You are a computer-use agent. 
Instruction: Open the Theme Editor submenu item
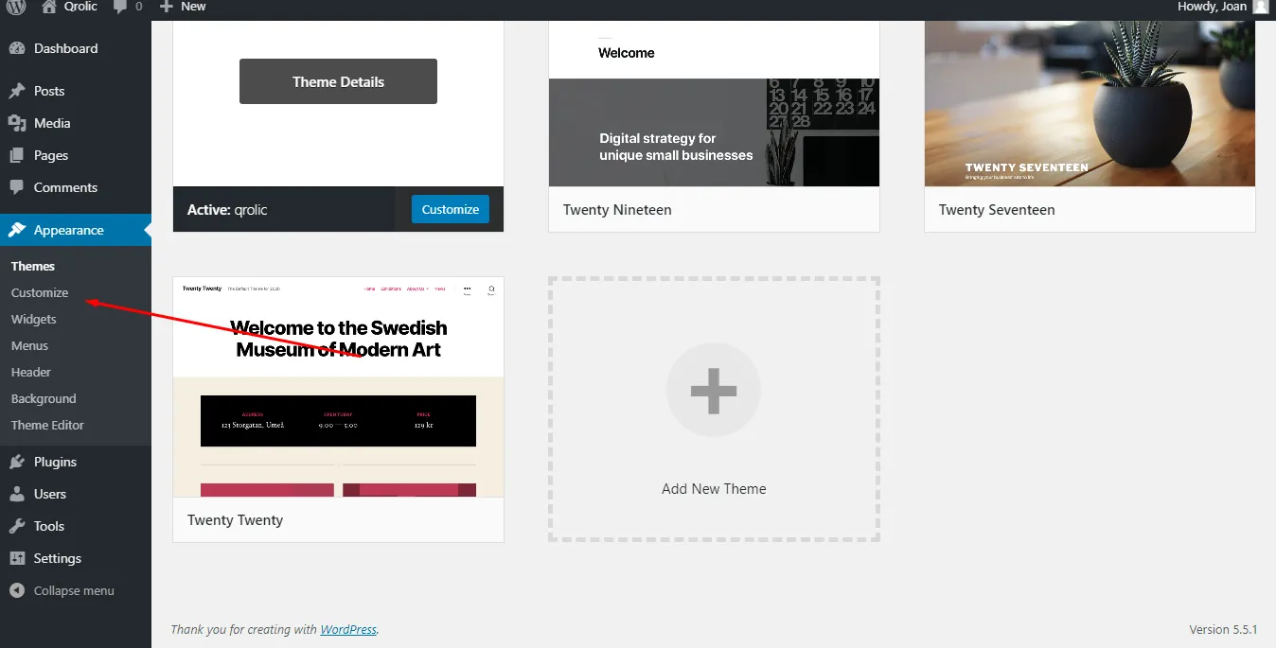pyautogui.click(x=47, y=425)
